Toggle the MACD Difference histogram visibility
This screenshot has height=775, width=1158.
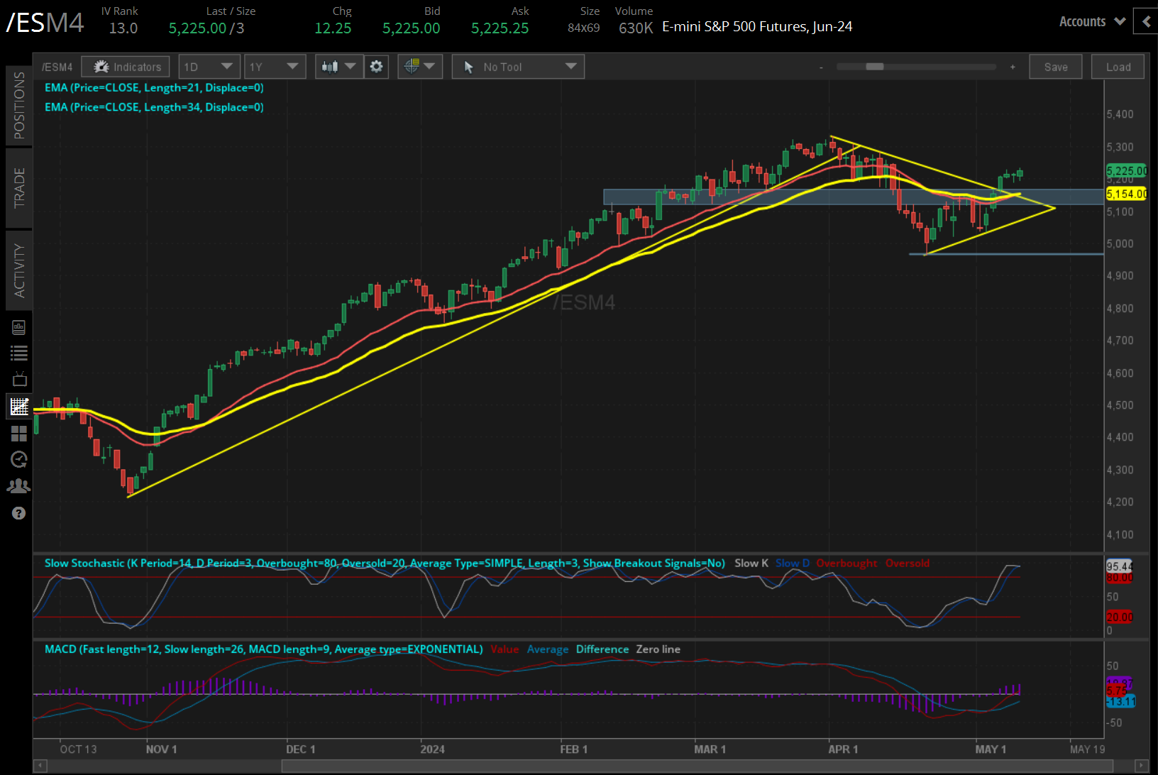point(602,649)
